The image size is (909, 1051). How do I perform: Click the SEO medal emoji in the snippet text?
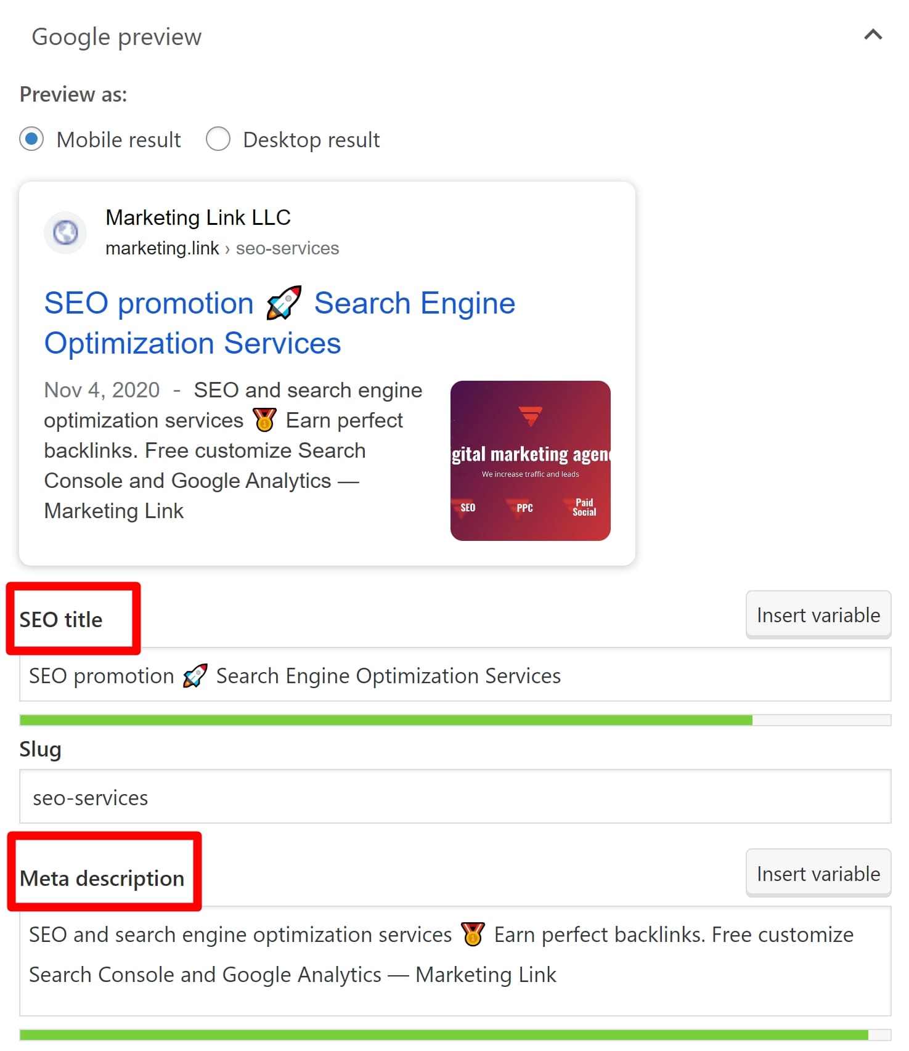click(264, 420)
